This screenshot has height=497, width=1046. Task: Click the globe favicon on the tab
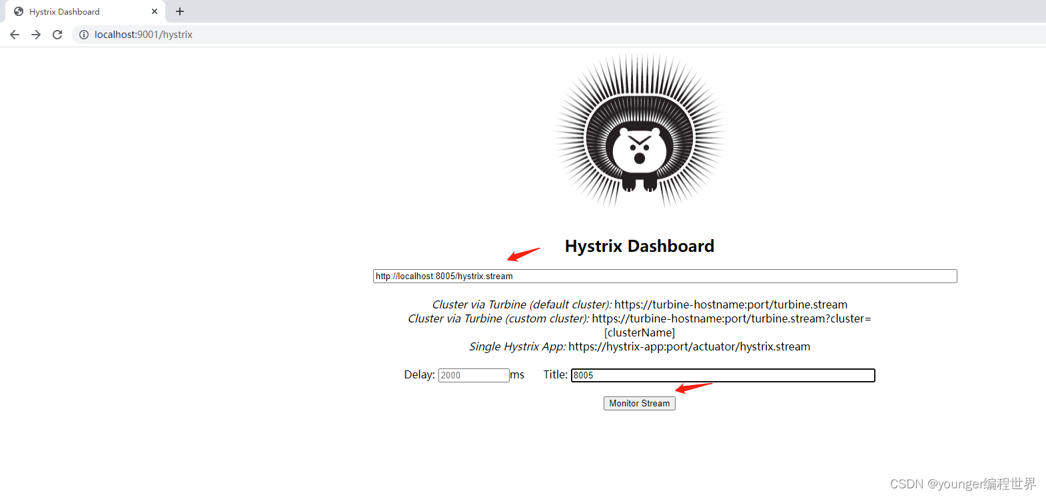coord(19,11)
